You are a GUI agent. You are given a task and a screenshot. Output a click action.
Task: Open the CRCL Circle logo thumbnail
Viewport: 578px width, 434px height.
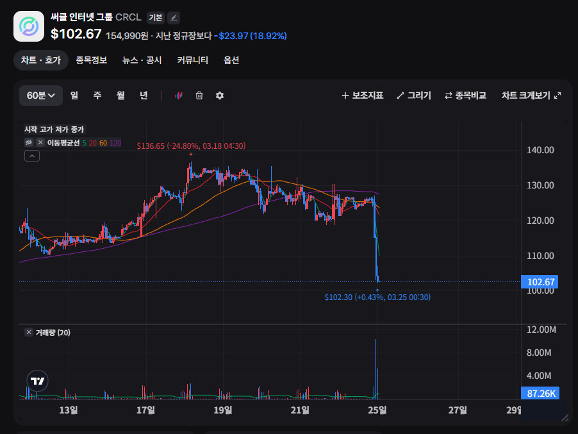[x=29, y=26]
